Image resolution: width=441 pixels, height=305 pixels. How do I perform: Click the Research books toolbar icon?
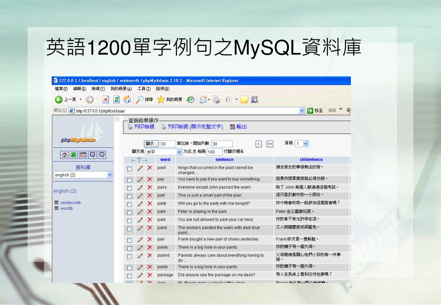pos(254,100)
